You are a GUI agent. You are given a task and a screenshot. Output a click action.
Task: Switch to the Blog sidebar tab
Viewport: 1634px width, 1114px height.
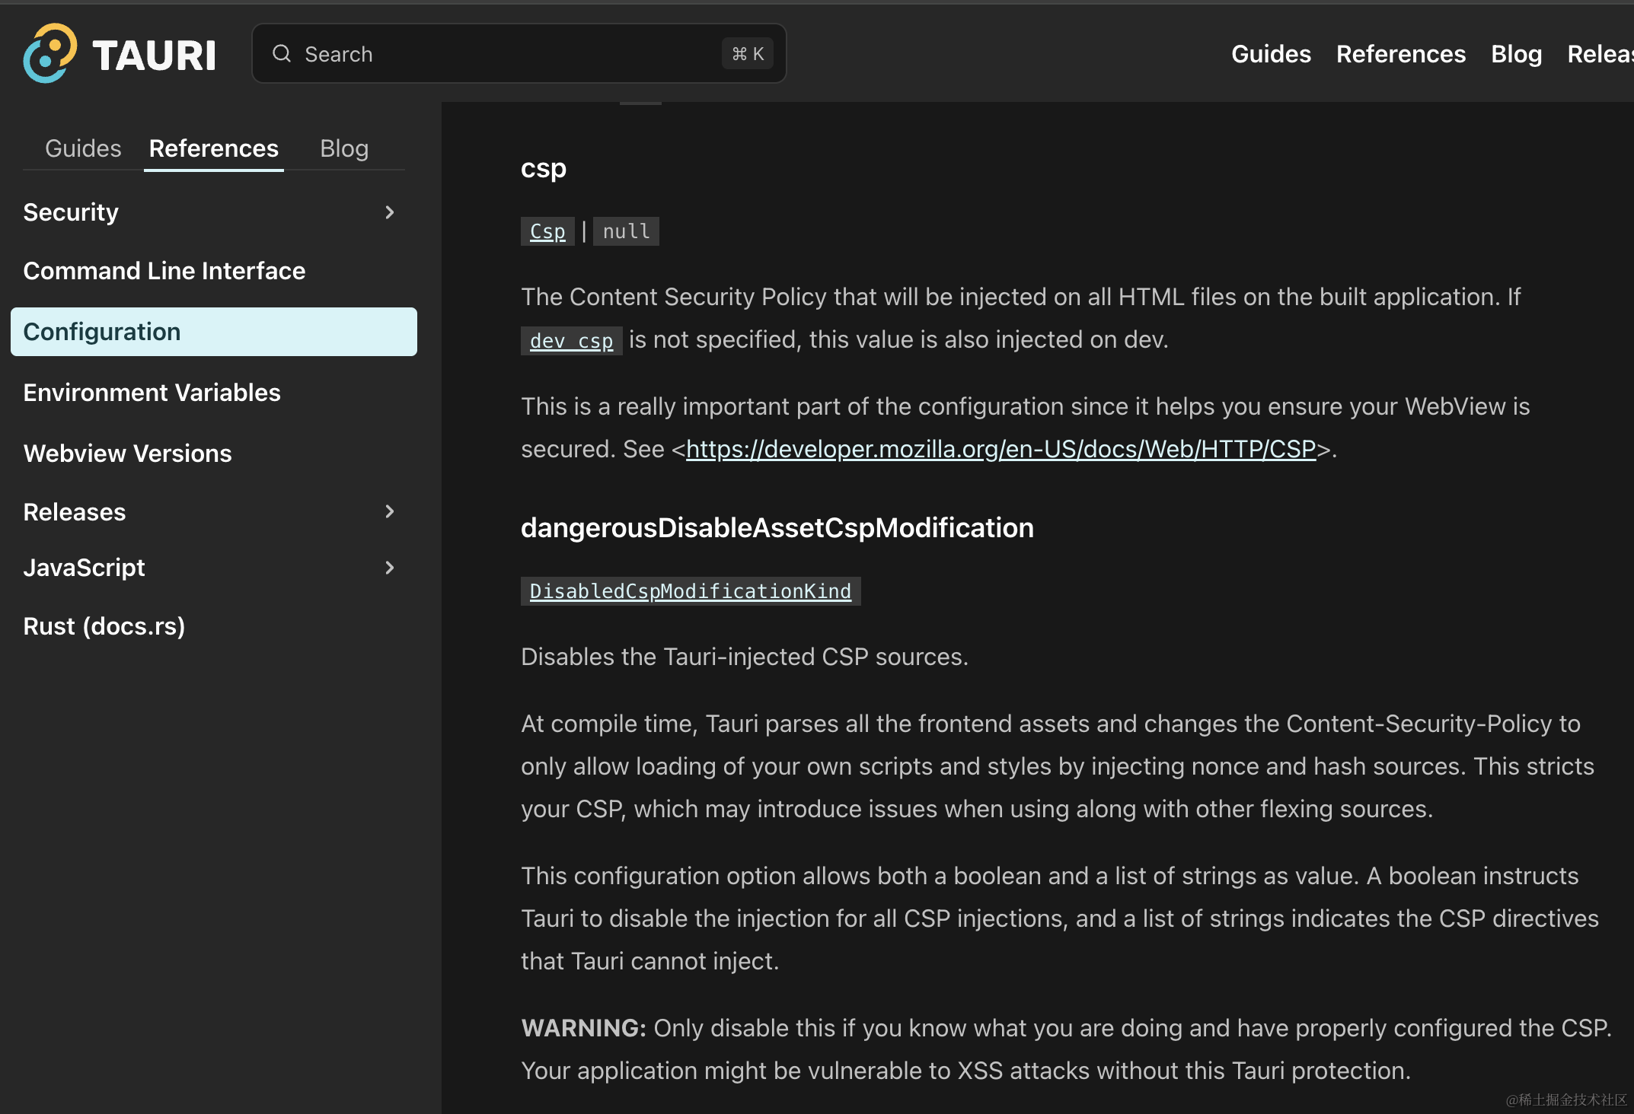344,148
